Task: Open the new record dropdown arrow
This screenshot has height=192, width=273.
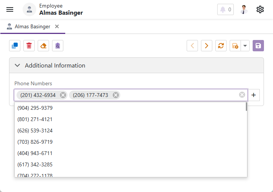Action: (245, 46)
